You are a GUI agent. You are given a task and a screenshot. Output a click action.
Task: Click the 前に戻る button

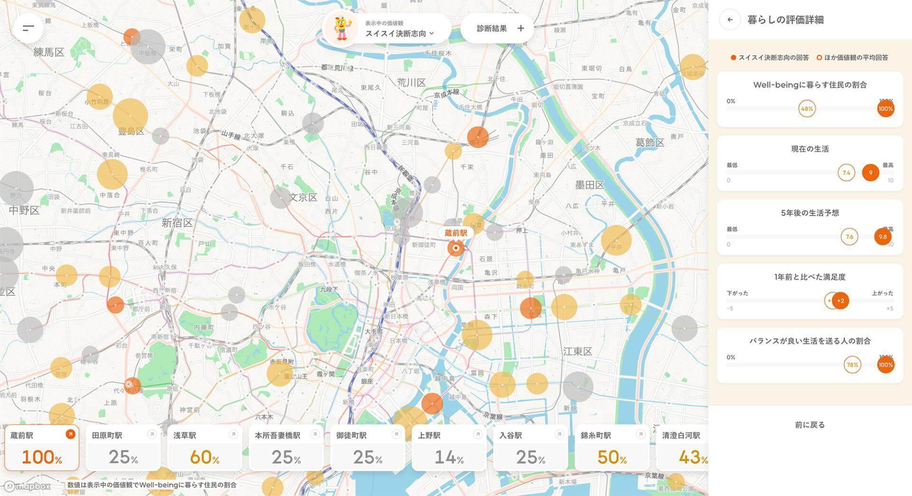tap(809, 425)
